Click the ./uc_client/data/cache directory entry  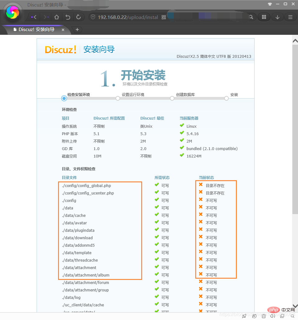[83, 305]
